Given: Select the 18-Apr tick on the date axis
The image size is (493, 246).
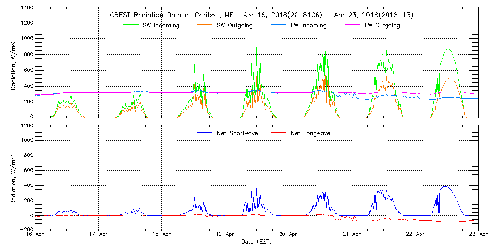Looking at the screenshot, I should 162,235.
